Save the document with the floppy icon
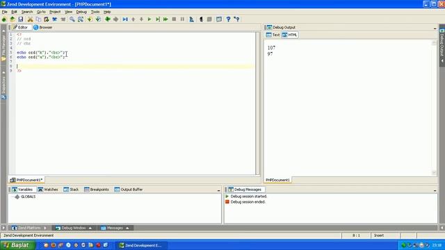Screen dimensions: 445x250 point(21,19)
